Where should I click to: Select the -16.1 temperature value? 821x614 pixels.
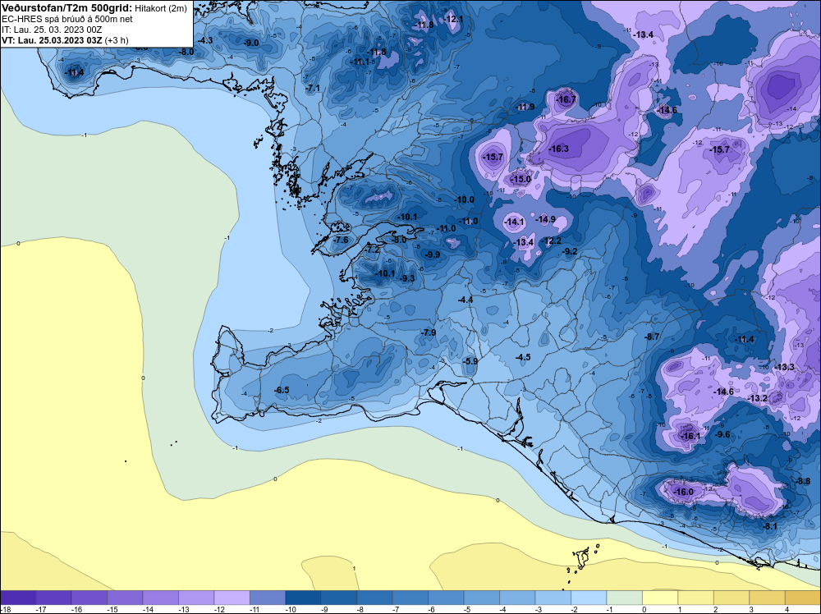coord(690,436)
